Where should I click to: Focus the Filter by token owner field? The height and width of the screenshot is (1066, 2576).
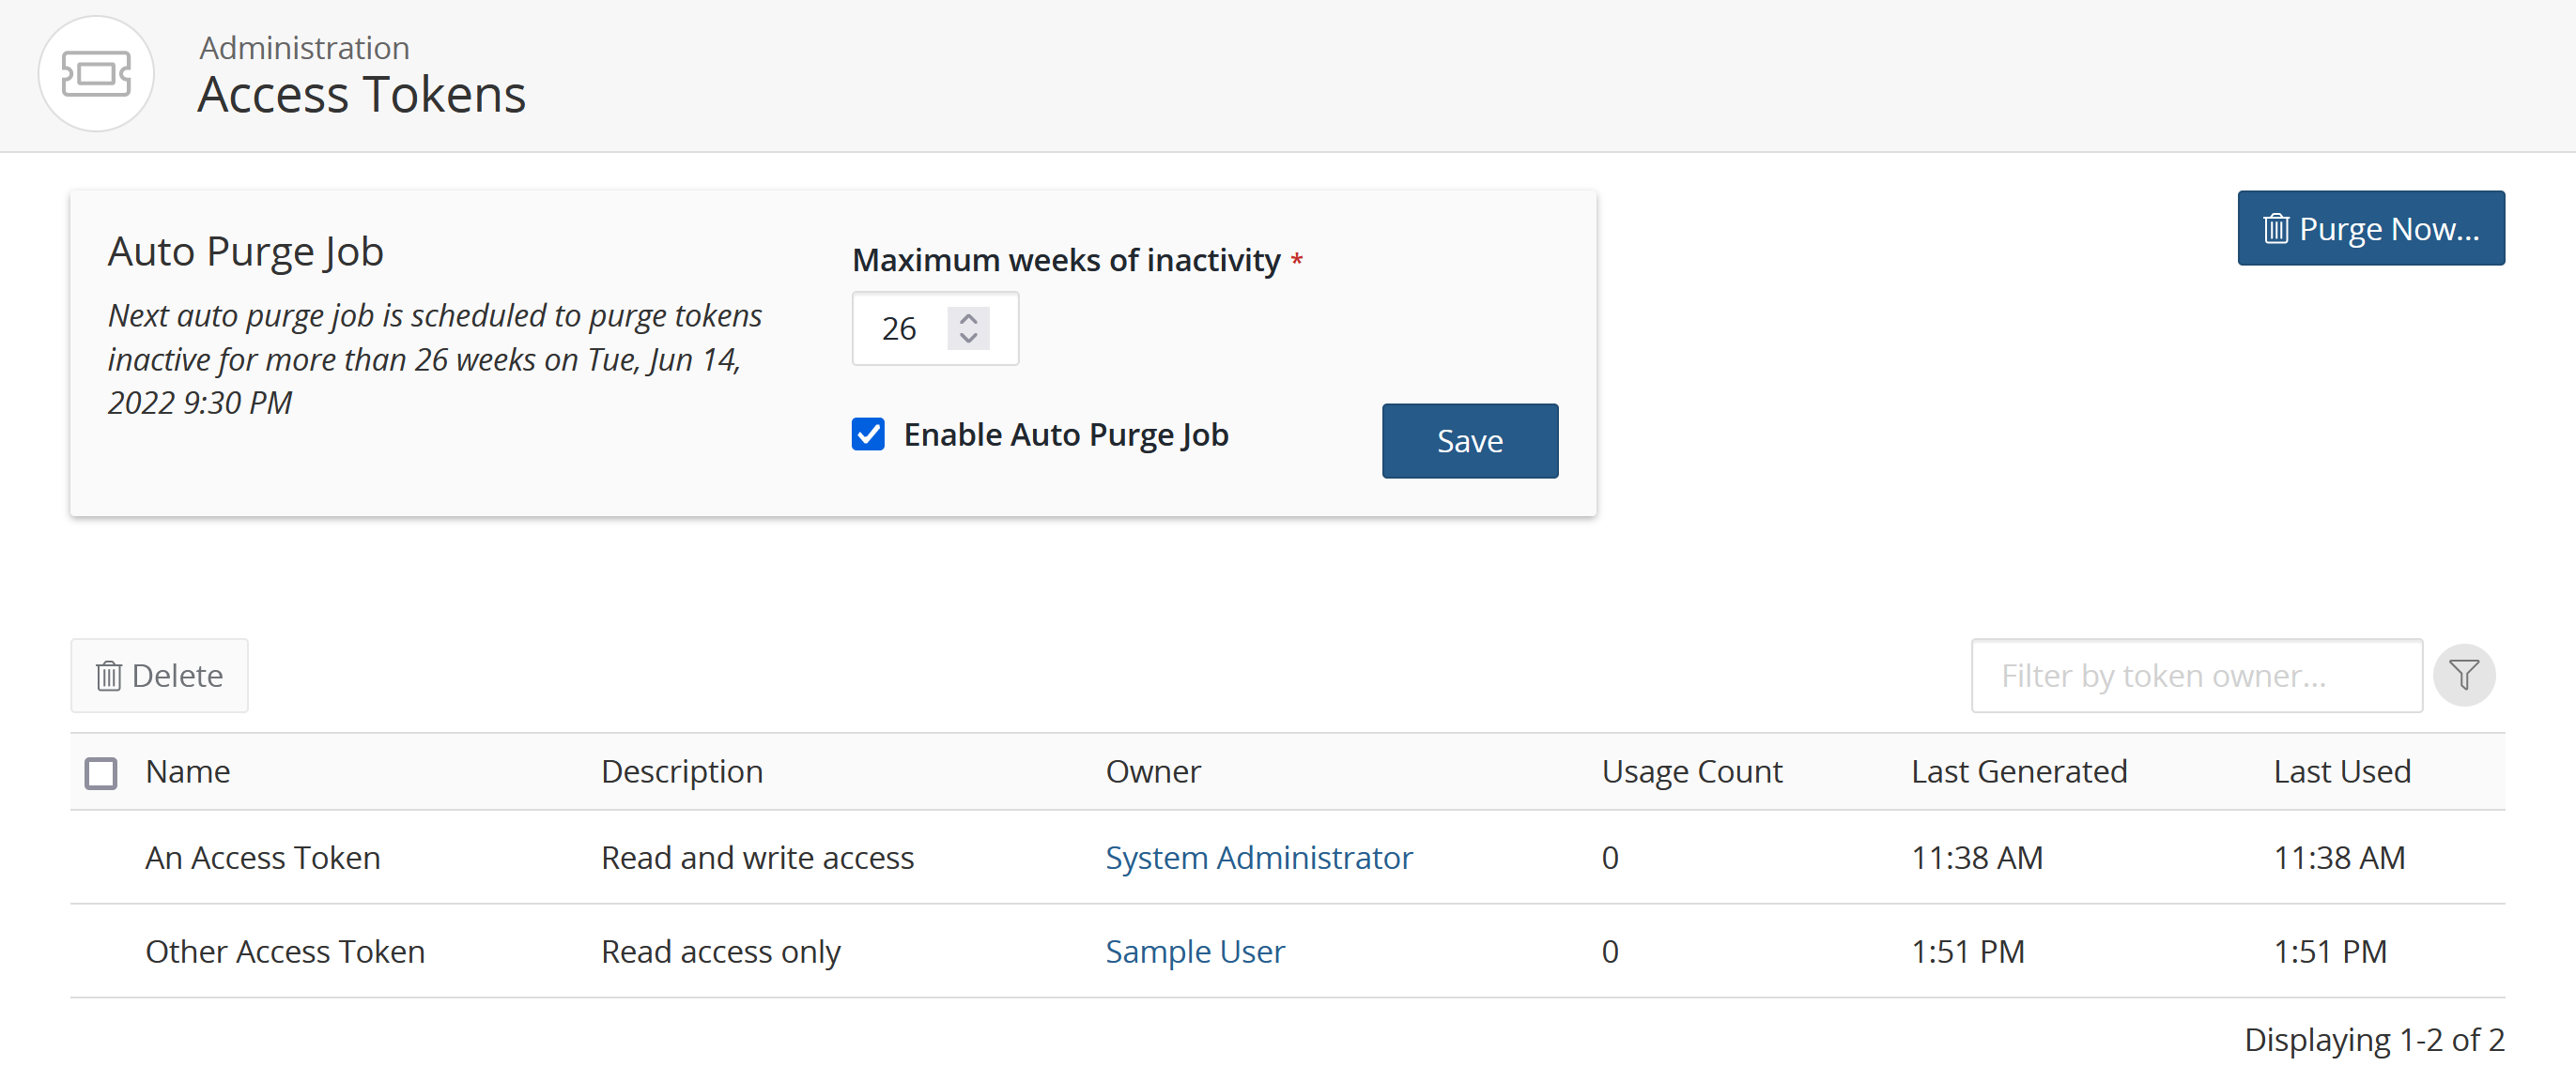(x=2195, y=676)
